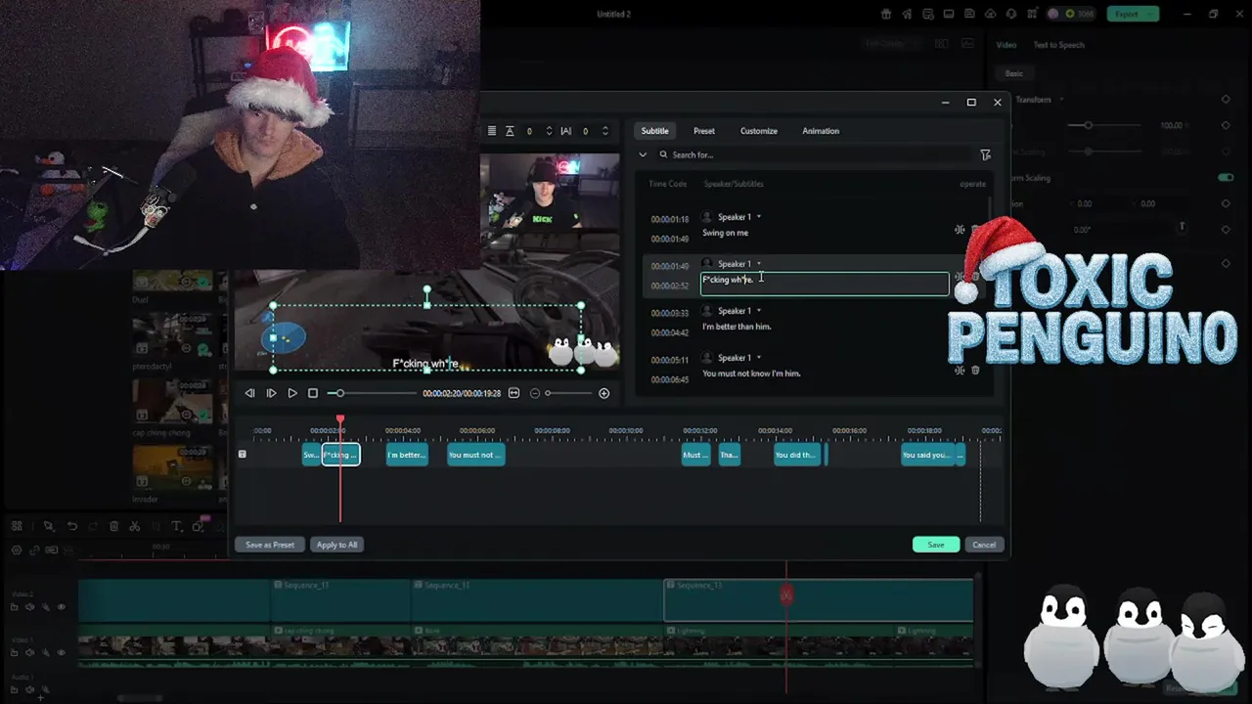Click the subtitle timeline zoom slider

tap(569, 393)
